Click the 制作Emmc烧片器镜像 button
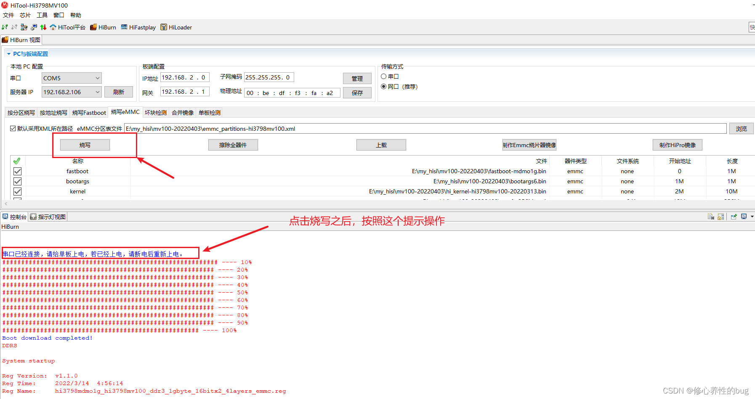 click(529, 145)
